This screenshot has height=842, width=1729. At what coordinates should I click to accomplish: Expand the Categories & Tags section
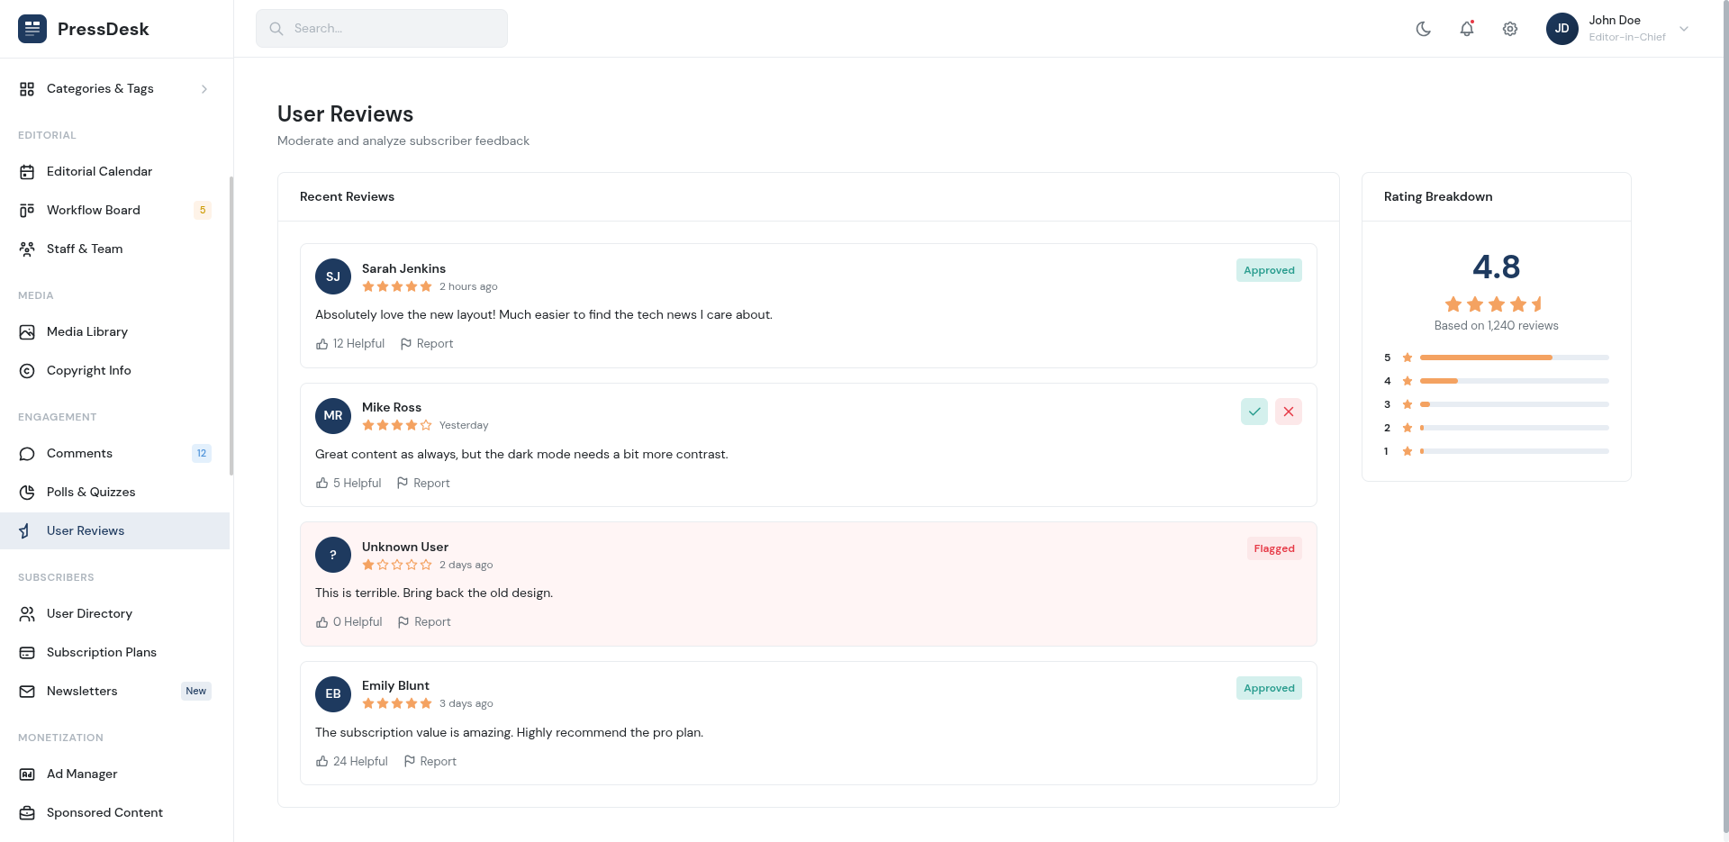[x=204, y=88]
